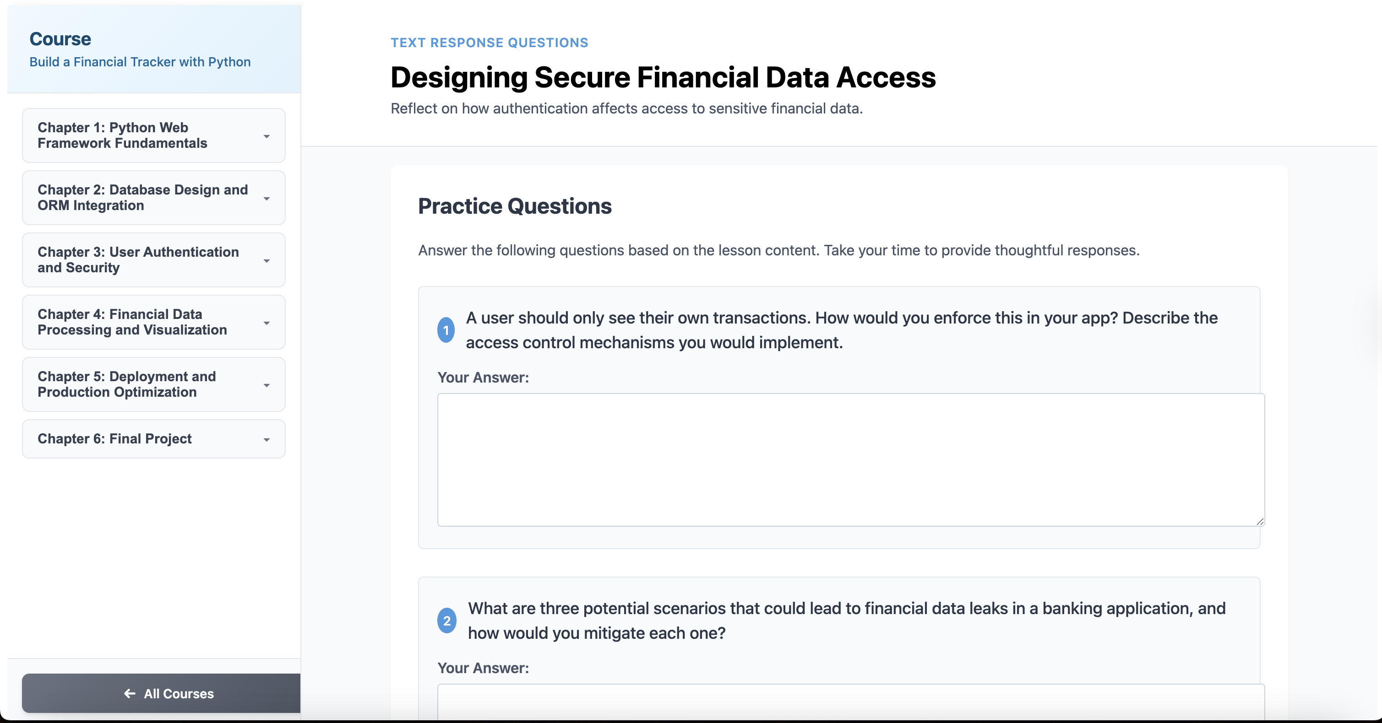Expand Chapter 1 using its dropdown arrow
Image resolution: width=1382 pixels, height=723 pixels.
pyautogui.click(x=267, y=136)
